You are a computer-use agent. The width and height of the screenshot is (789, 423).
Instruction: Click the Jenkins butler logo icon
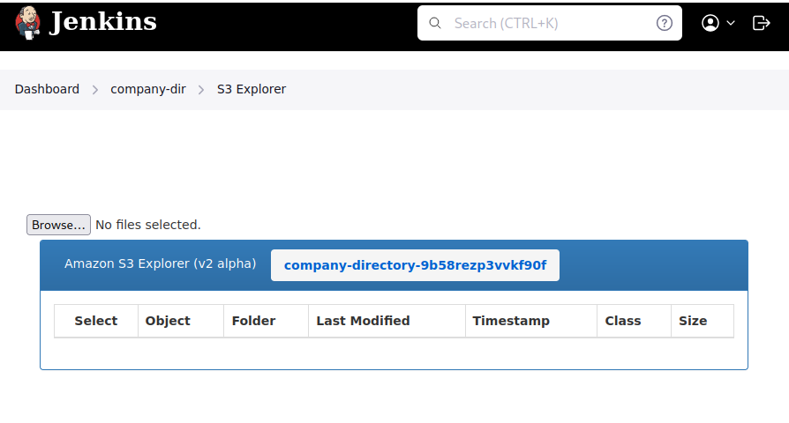(27, 23)
